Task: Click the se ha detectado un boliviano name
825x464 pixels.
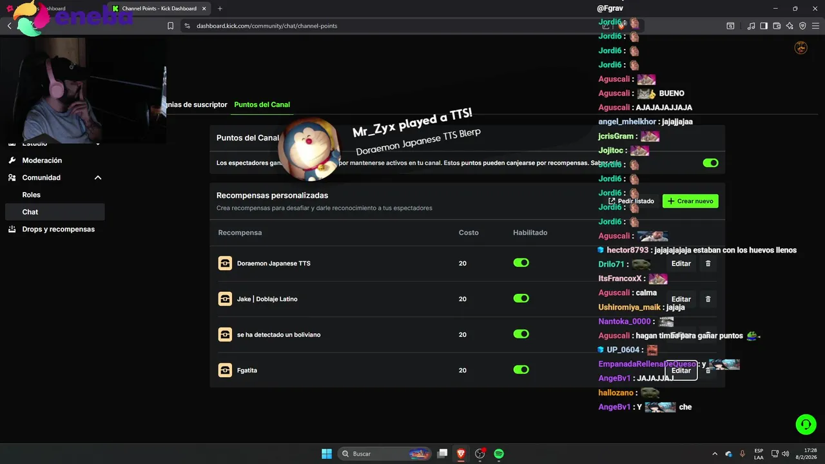Action: point(278,334)
